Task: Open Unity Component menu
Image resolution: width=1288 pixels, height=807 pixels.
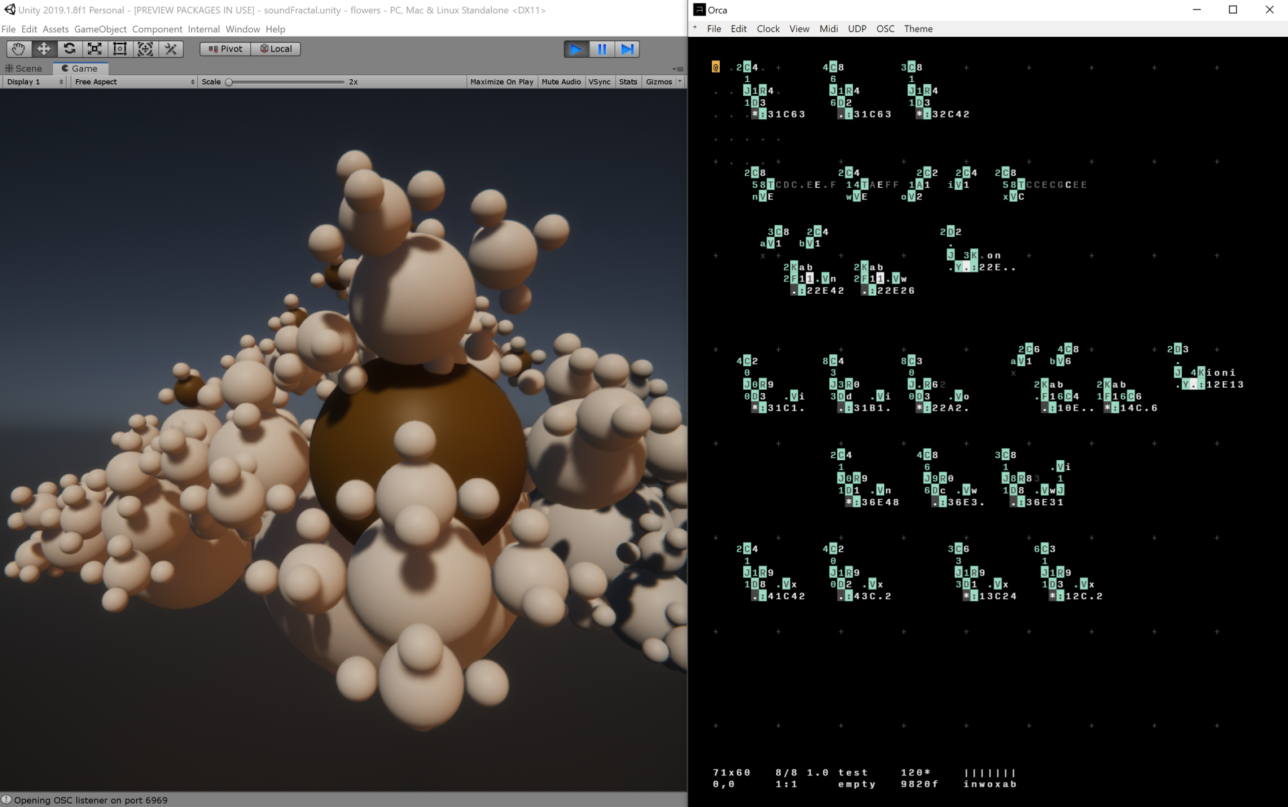Action: coord(157,29)
